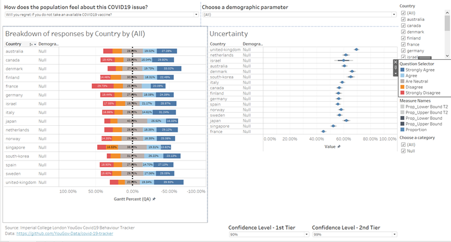Uncheck the australia country checkbox
The width and height of the screenshot is (451, 242).
(403, 19)
